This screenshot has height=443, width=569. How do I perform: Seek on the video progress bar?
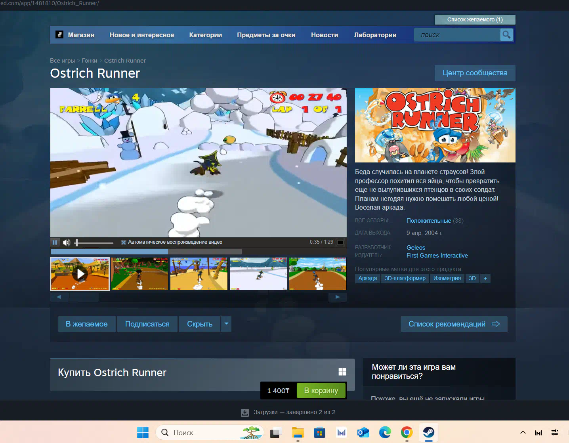tap(147, 252)
